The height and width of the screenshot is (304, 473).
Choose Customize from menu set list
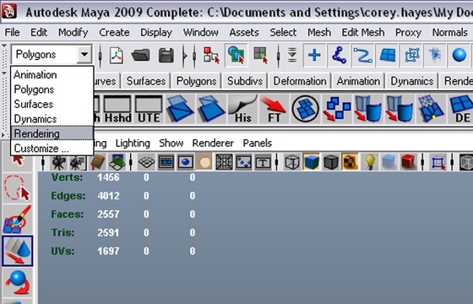coord(52,149)
